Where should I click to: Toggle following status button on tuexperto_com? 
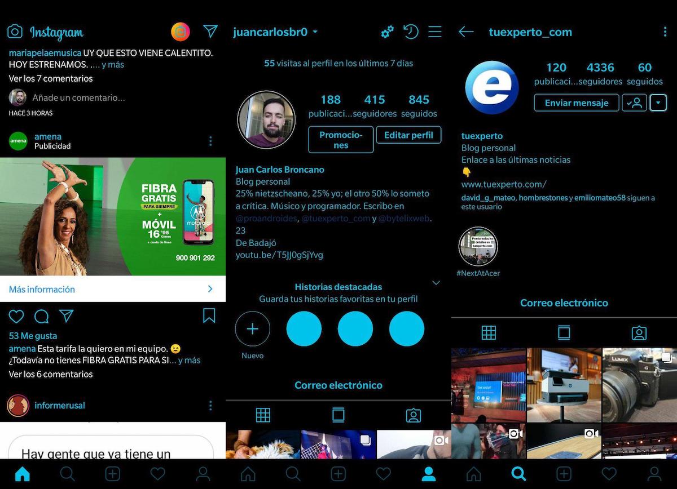pyautogui.click(x=634, y=103)
